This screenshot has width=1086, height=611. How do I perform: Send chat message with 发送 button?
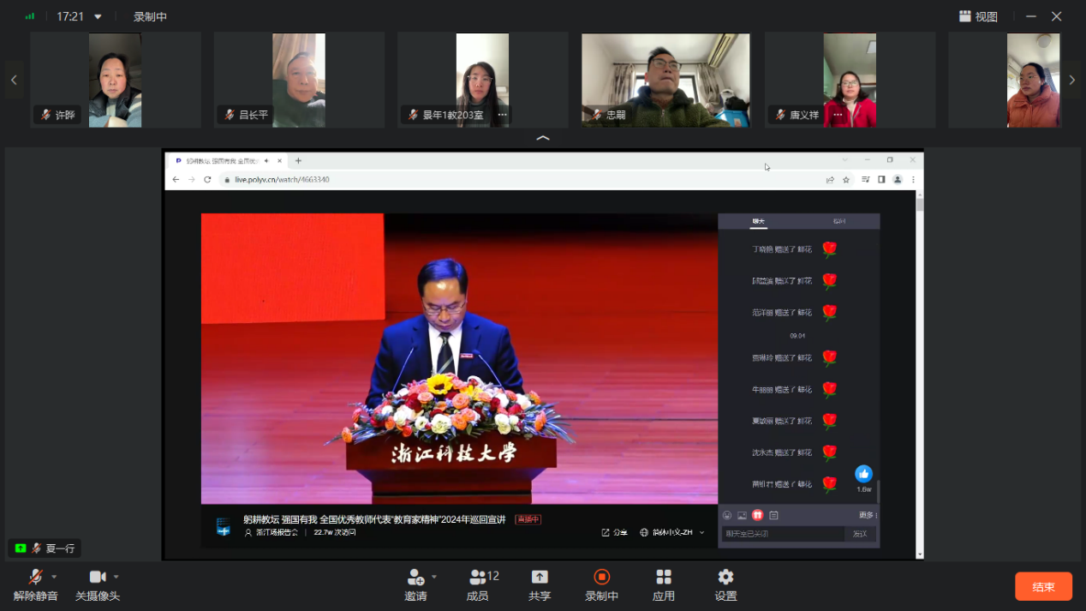860,534
